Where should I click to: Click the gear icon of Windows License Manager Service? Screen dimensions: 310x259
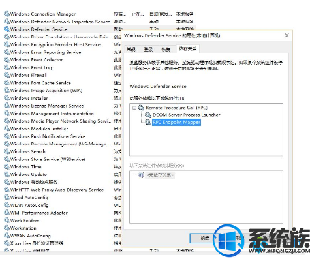(x=7, y=106)
